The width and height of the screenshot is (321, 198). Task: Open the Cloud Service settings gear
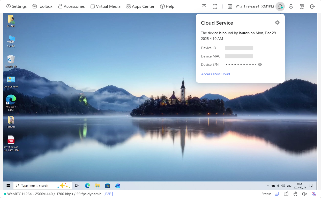coord(277,23)
